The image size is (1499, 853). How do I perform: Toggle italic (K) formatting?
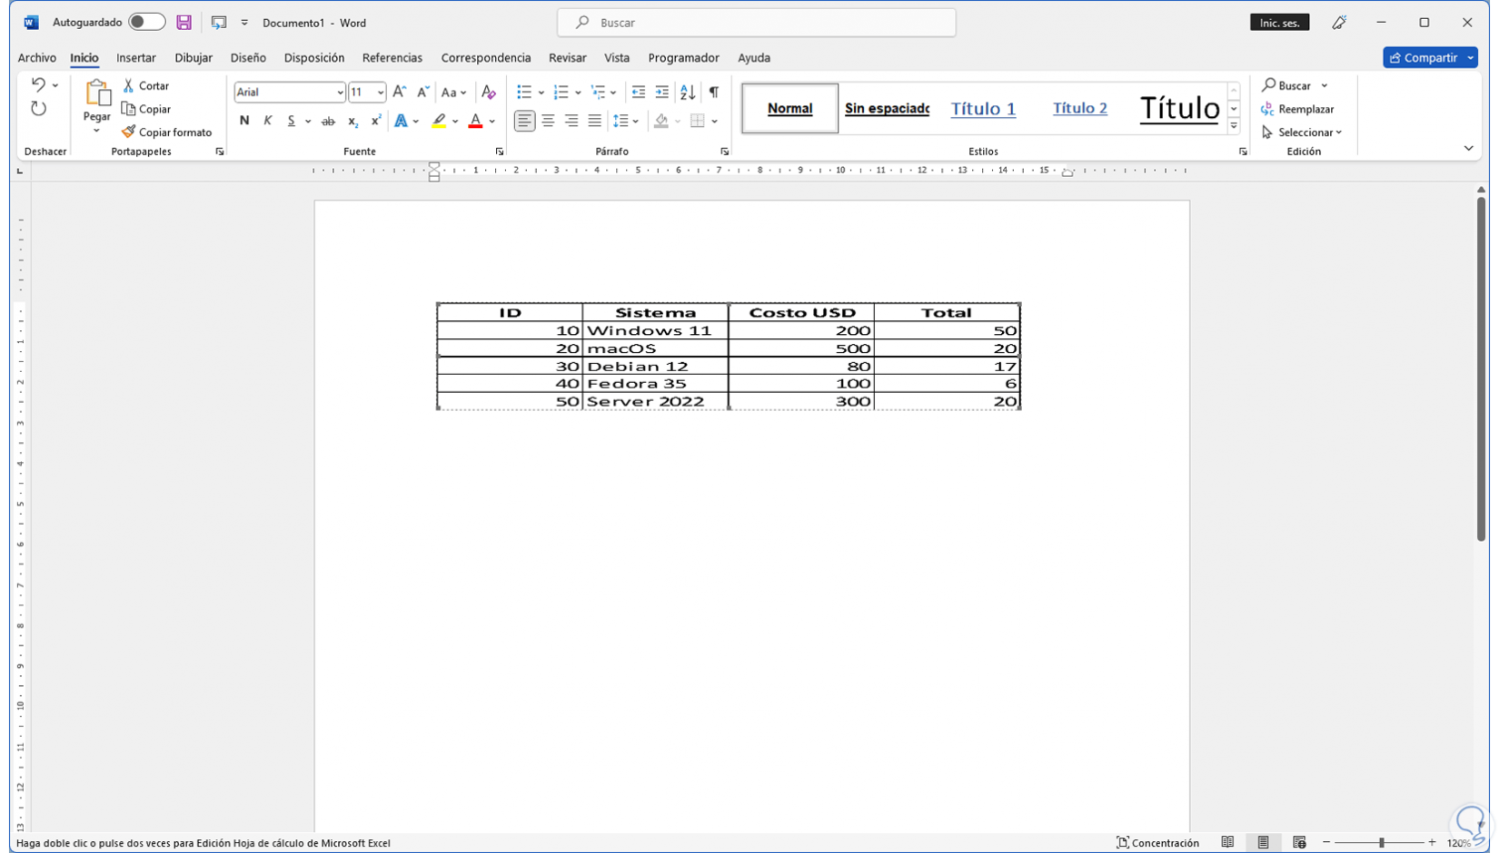coord(268,121)
